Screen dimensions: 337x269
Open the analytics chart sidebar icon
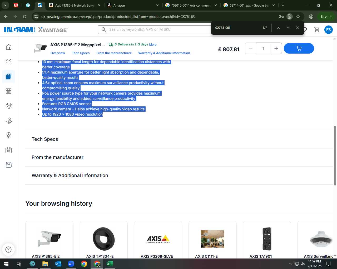point(9,62)
